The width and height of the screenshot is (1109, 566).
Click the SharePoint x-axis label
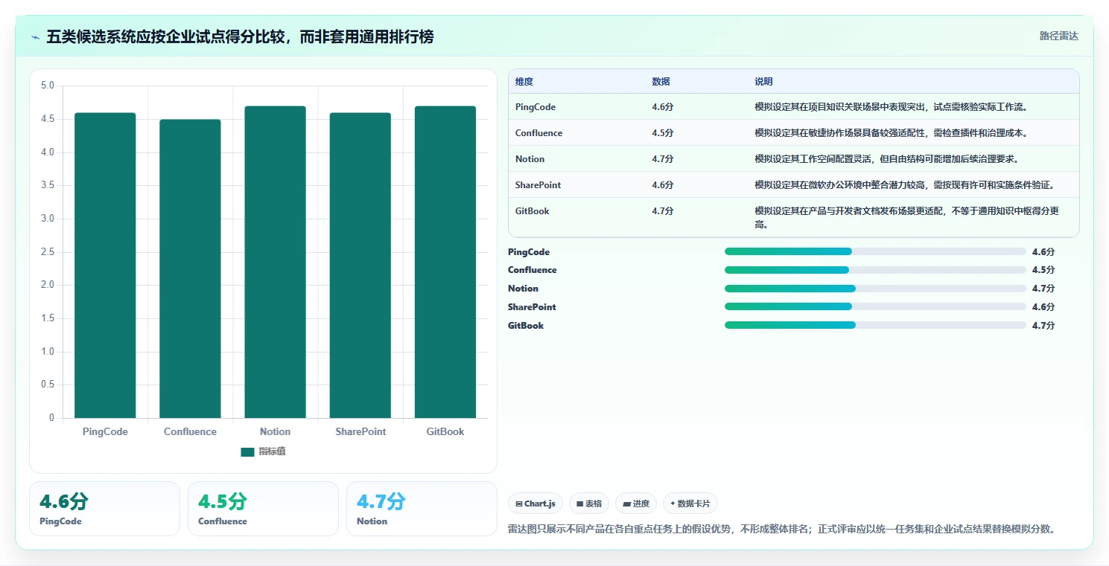(360, 432)
